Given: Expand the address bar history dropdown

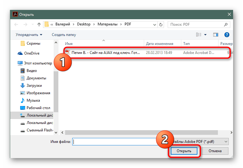Looking at the screenshot, I should [x=154, y=25].
